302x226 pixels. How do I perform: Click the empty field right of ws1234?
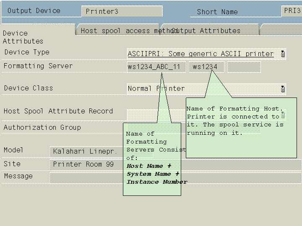point(244,67)
